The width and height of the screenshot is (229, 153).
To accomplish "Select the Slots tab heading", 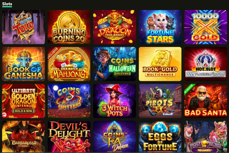I will tap(7, 4).
